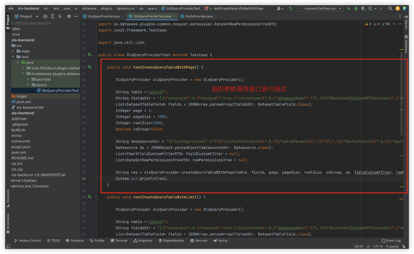Hide Project panel with minus icon
This screenshot has width=414, height=254.
76,16
